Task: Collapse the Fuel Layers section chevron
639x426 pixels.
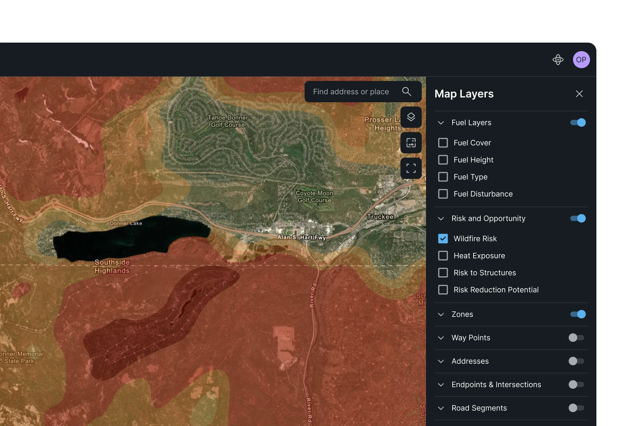Action: (x=441, y=122)
